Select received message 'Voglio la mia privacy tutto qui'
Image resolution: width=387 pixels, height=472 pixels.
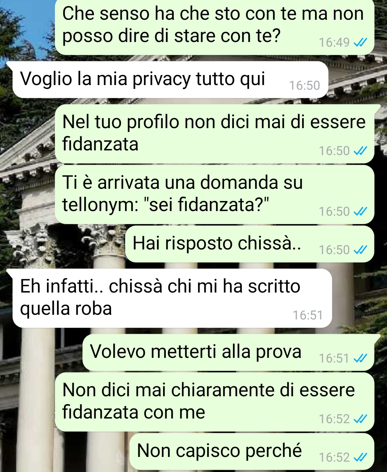click(x=170, y=79)
